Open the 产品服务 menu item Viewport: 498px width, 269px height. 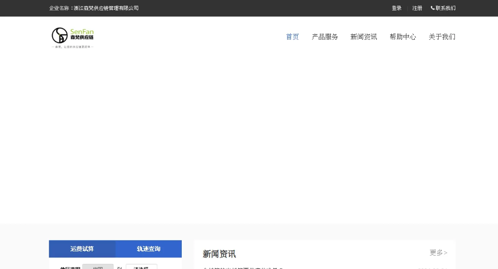click(325, 37)
